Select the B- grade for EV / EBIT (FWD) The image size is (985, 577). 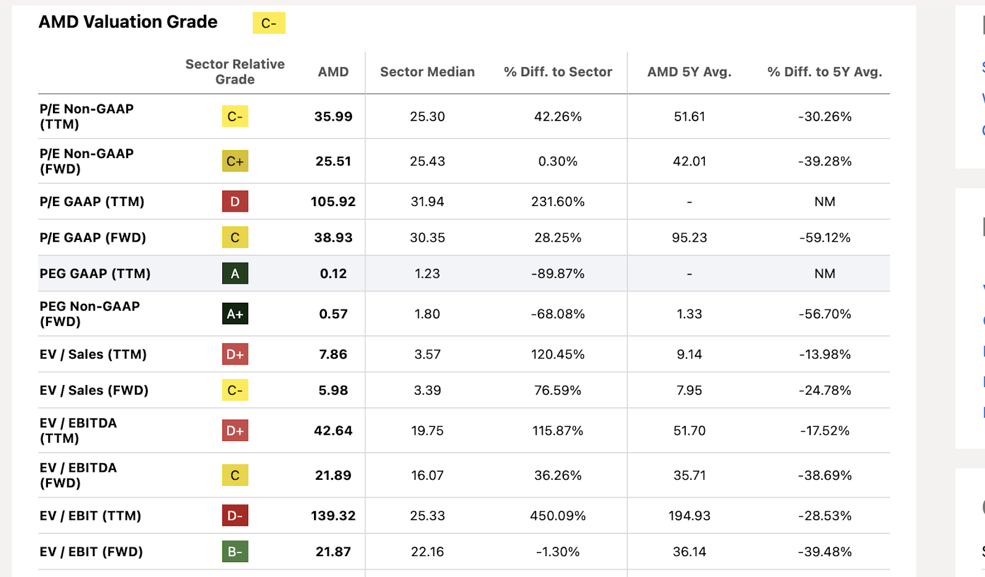235,552
